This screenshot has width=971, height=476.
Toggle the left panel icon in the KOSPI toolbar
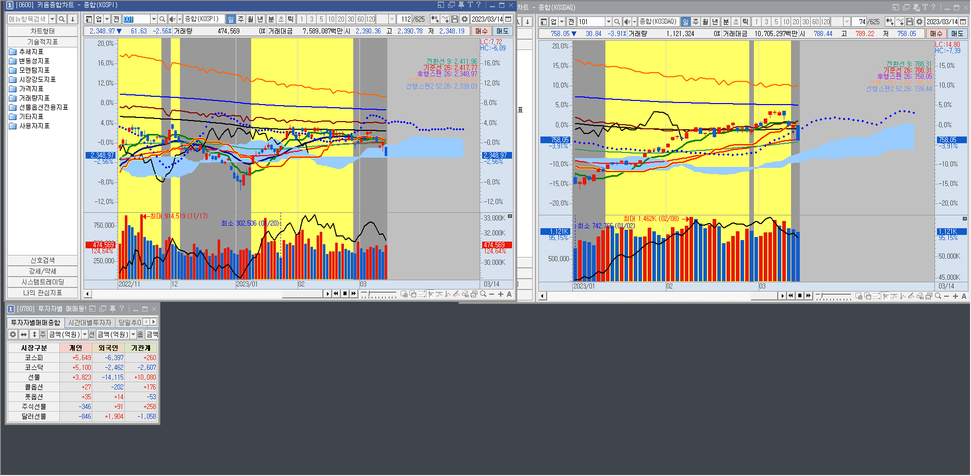pos(89,19)
